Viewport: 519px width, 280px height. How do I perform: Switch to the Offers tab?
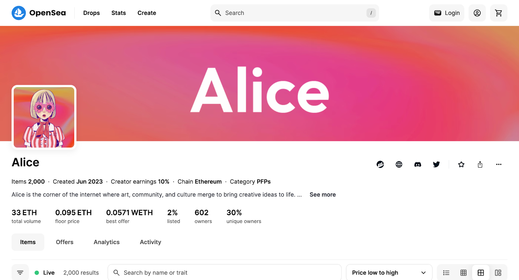pyautogui.click(x=65, y=242)
